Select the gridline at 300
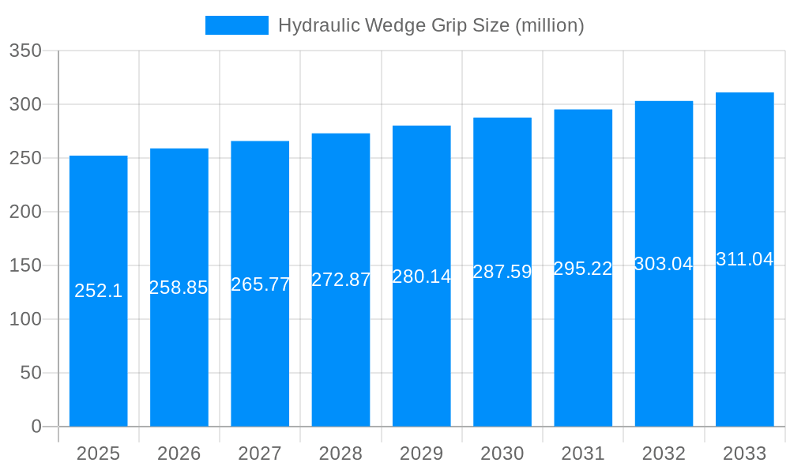 point(395,105)
